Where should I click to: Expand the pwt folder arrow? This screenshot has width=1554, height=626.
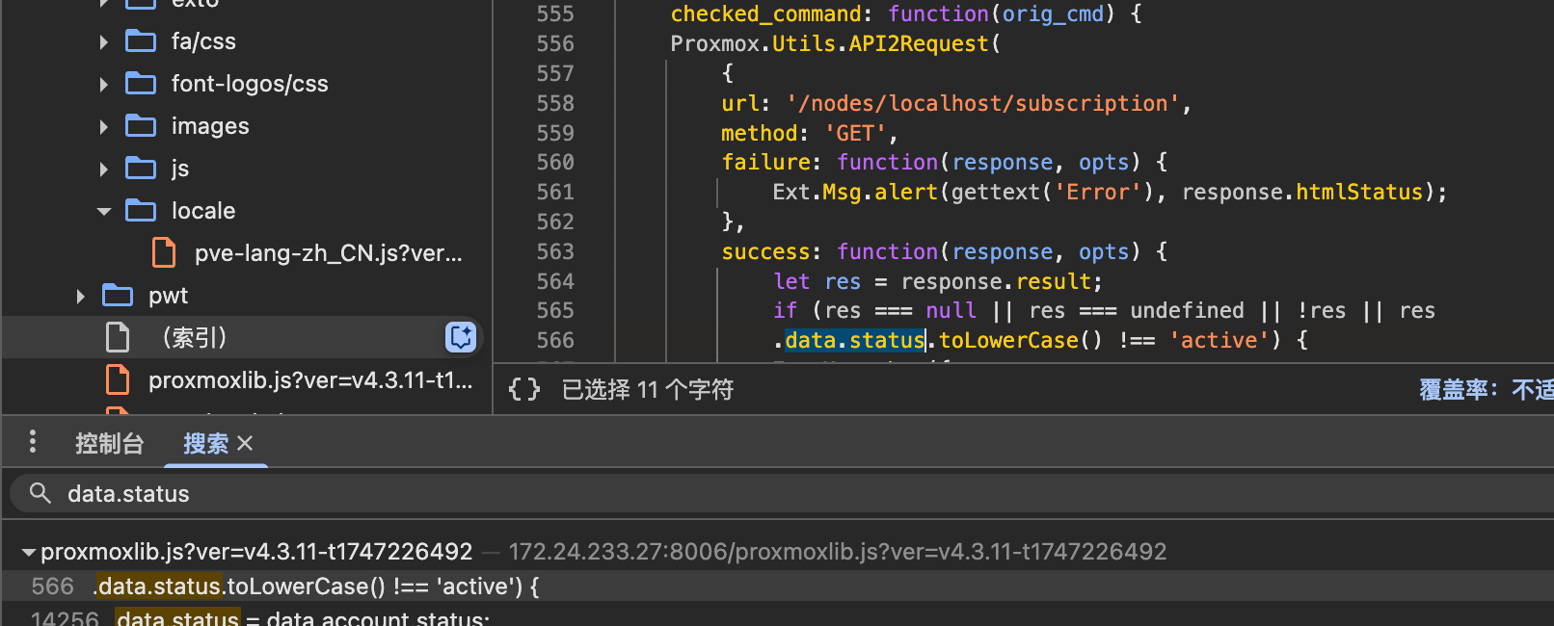81,296
